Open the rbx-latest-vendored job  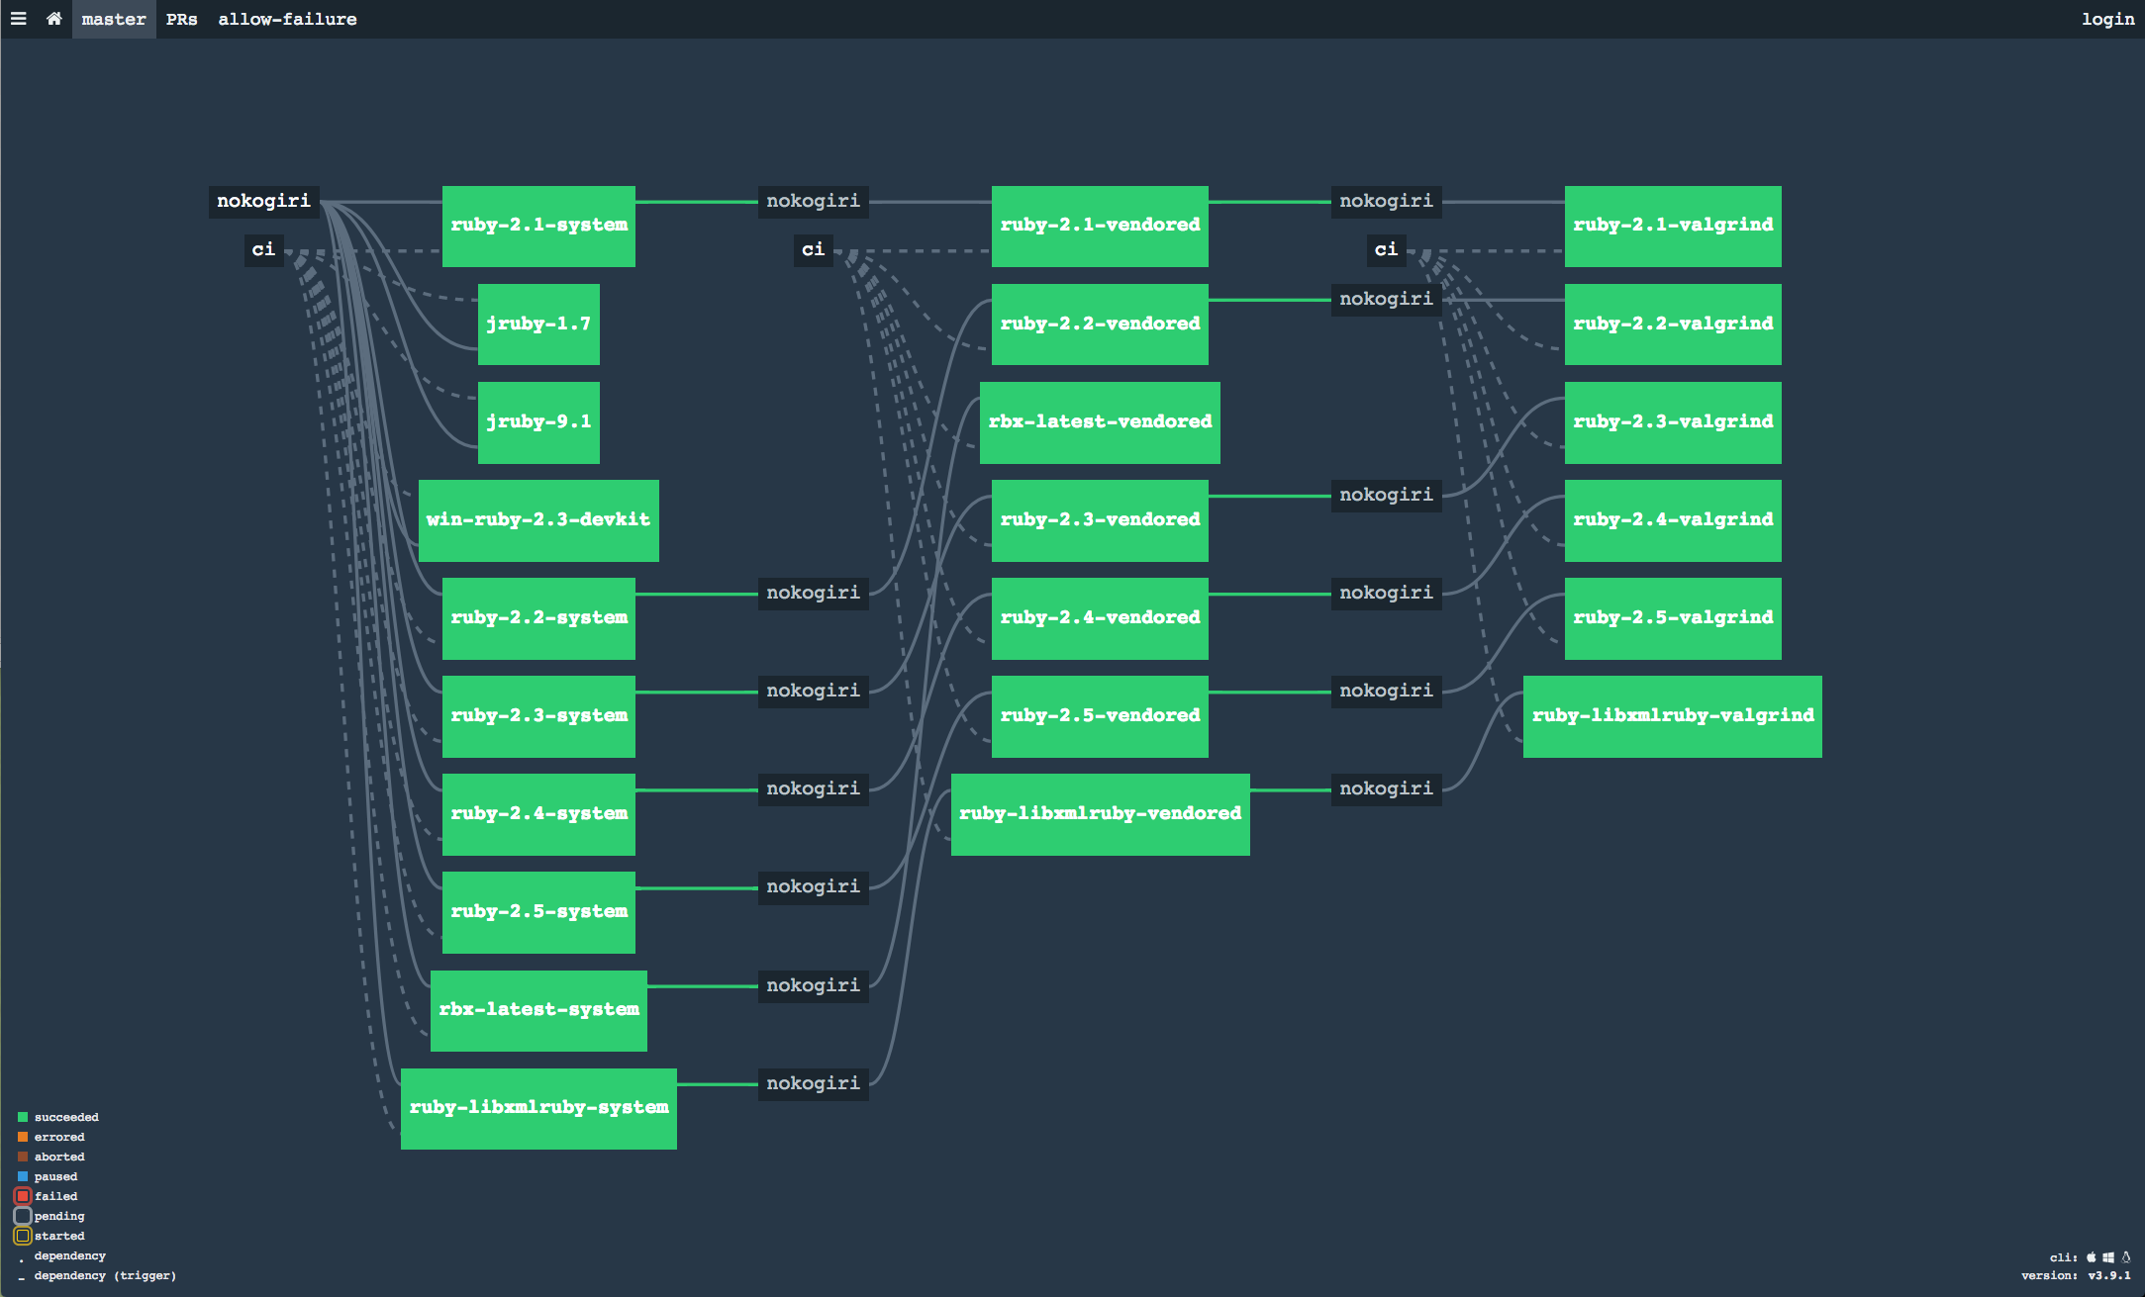click(1100, 422)
